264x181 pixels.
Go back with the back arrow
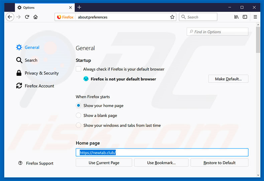pyautogui.click(x=10, y=17)
